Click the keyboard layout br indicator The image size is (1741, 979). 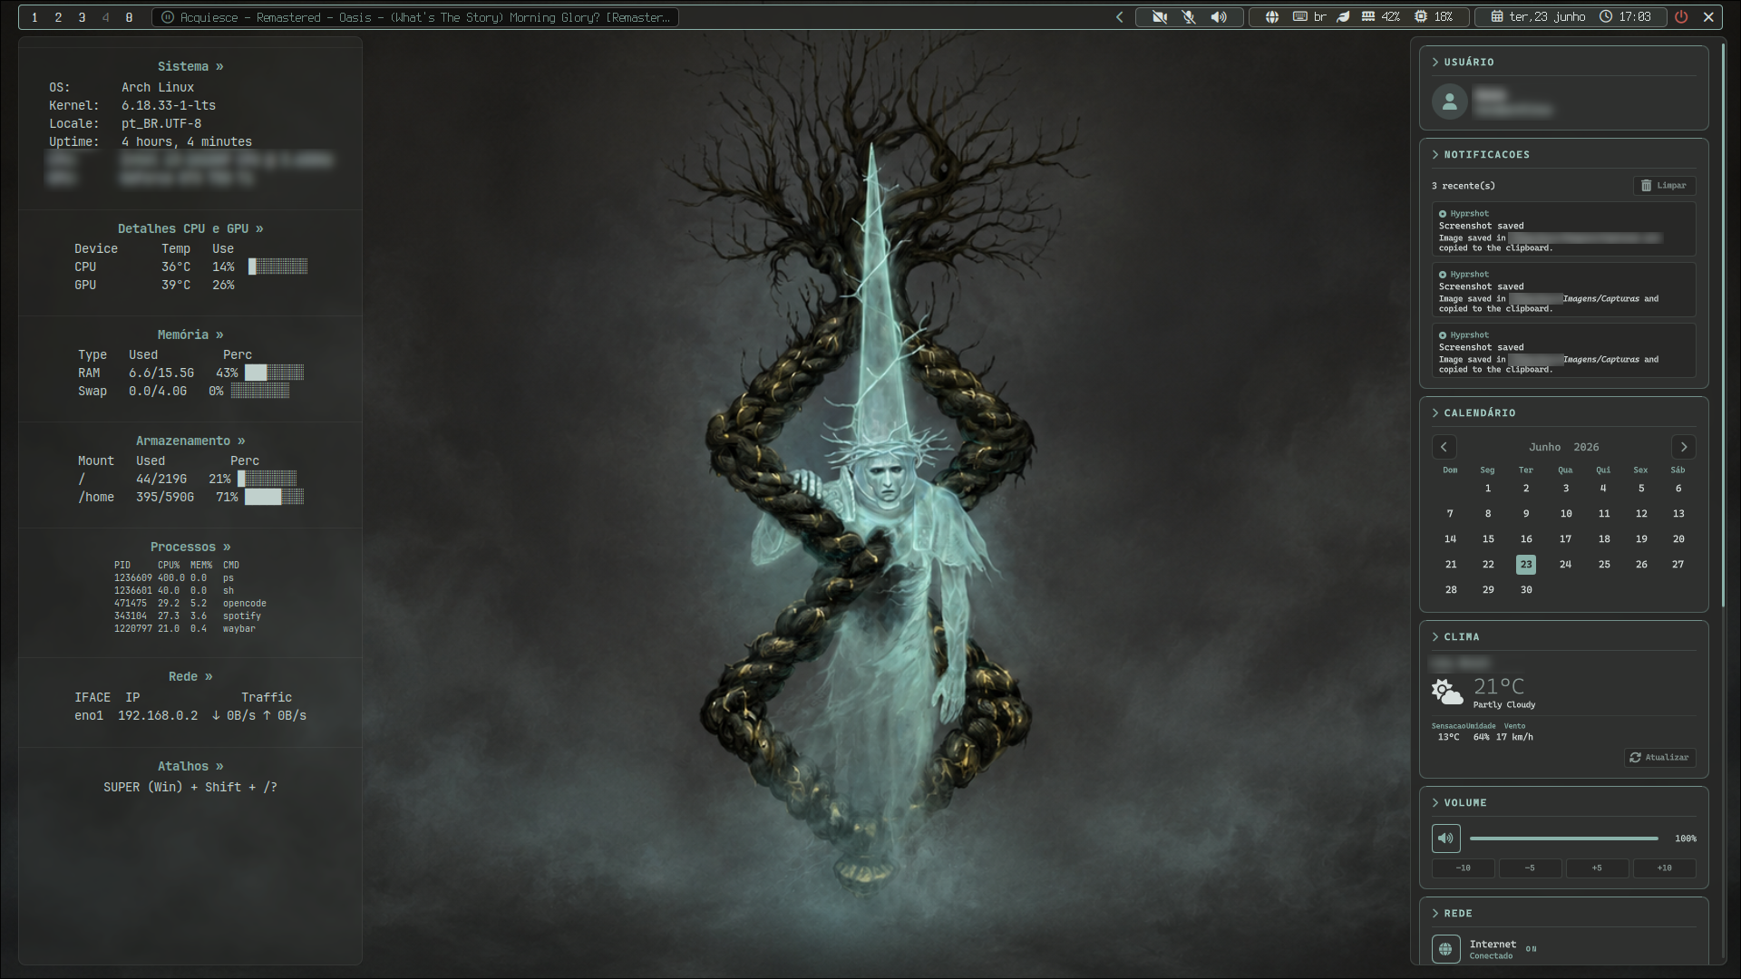click(x=1309, y=17)
